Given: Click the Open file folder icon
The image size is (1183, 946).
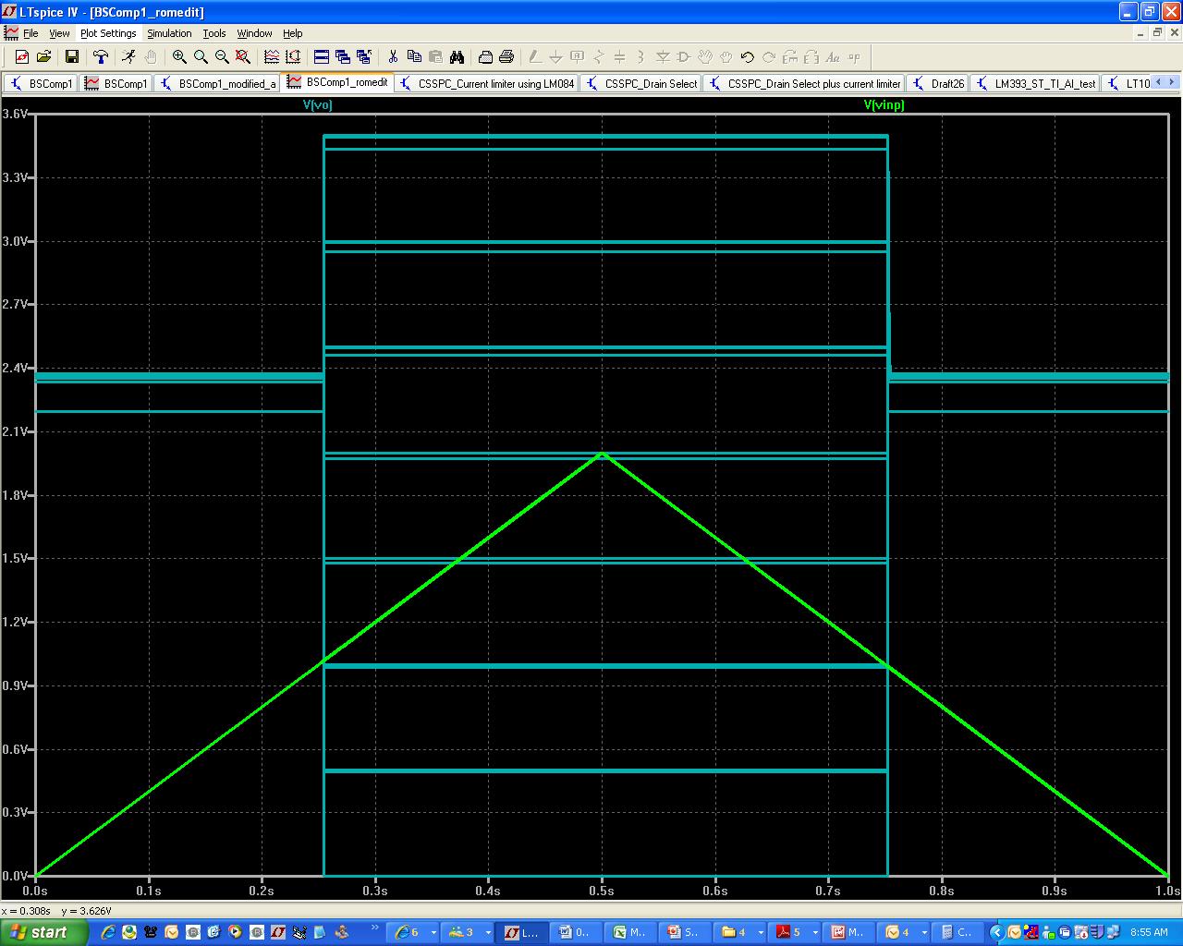Looking at the screenshot, I should tap(43, 57).
